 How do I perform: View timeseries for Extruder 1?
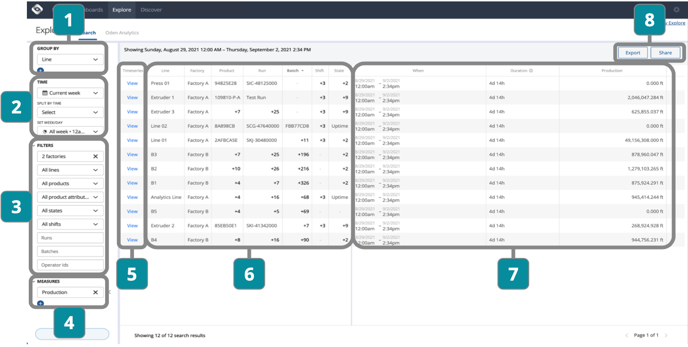point(133,97)
